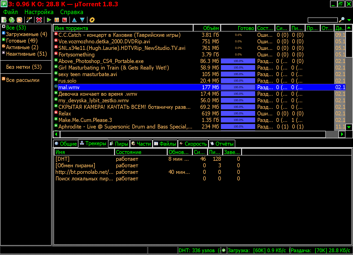Click 0.6% progress of C.C.Catch torrent
Screen dimensions: 353x255
tap(238, 35)
